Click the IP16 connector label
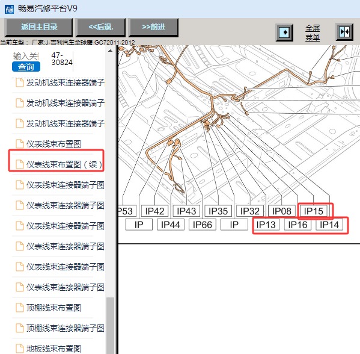The width and height of the screenshot is (360, 354). pos(297,225)
